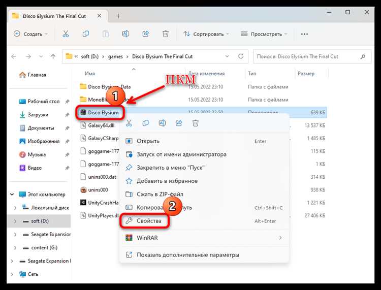This screenshot has width=381, height=290.
Task: Go forward with the right arrow
Action: pyautogui.click(x=28, y=56)
